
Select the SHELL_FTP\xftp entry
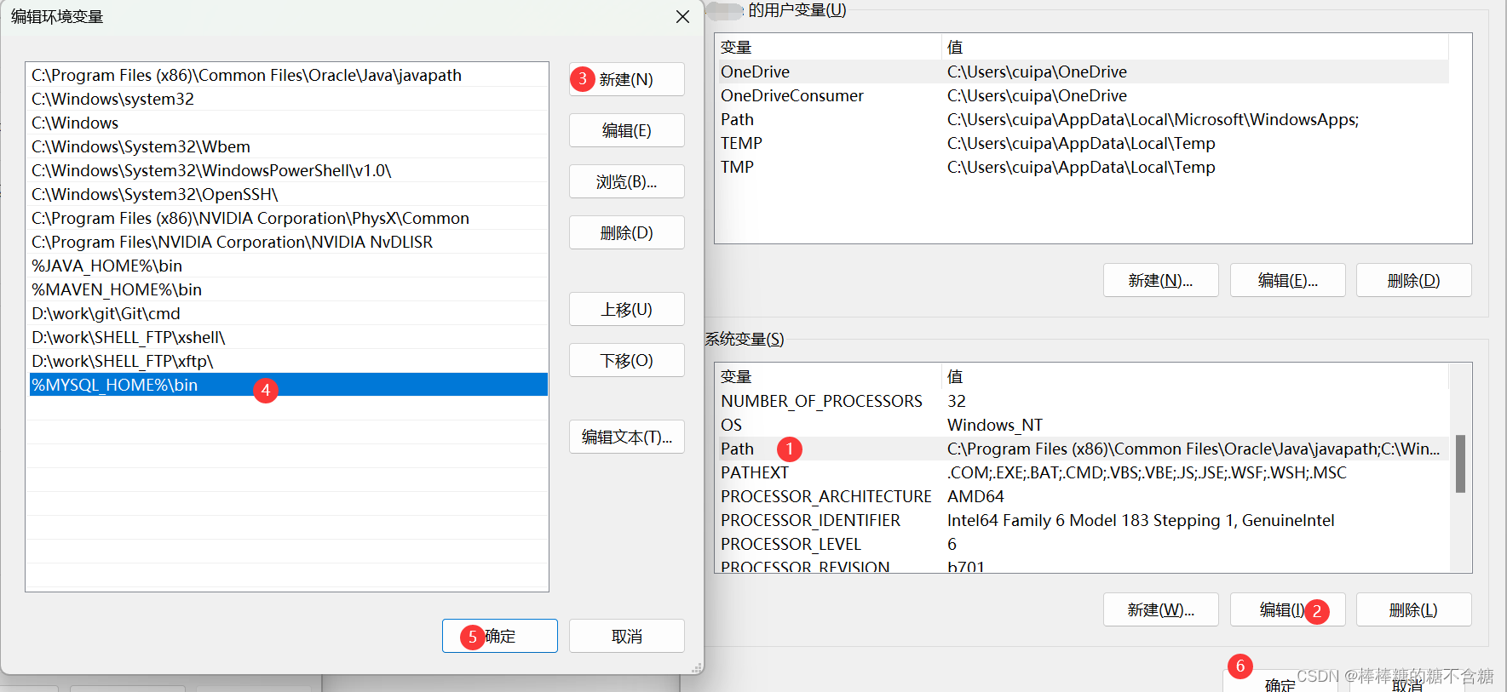coord(288,361)
